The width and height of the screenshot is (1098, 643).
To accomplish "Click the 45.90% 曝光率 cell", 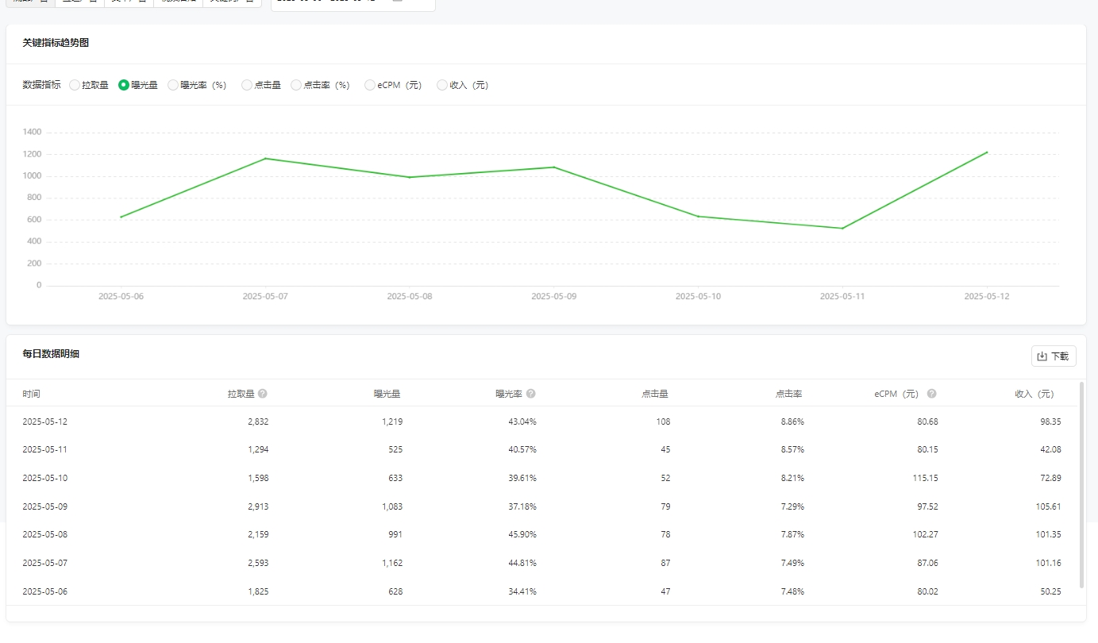I will (x=522, y=534).
